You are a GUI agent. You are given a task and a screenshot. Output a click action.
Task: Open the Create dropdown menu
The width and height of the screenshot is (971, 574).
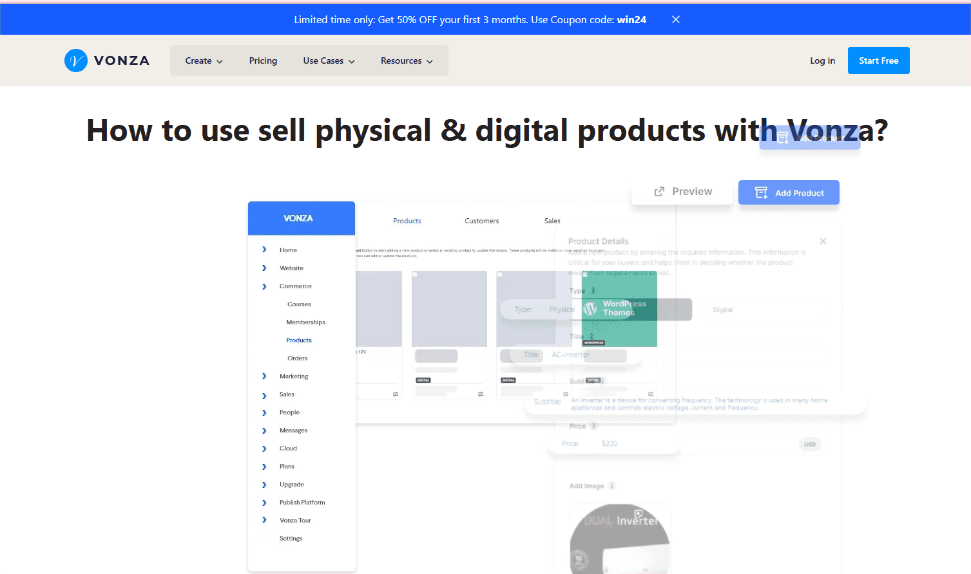(204, 60)
